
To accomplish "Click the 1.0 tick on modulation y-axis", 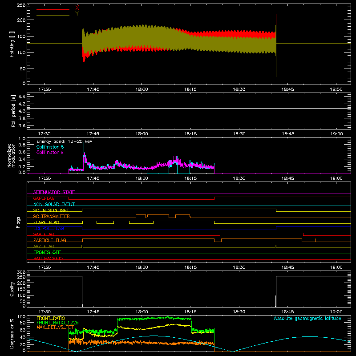I will point(22,139).
